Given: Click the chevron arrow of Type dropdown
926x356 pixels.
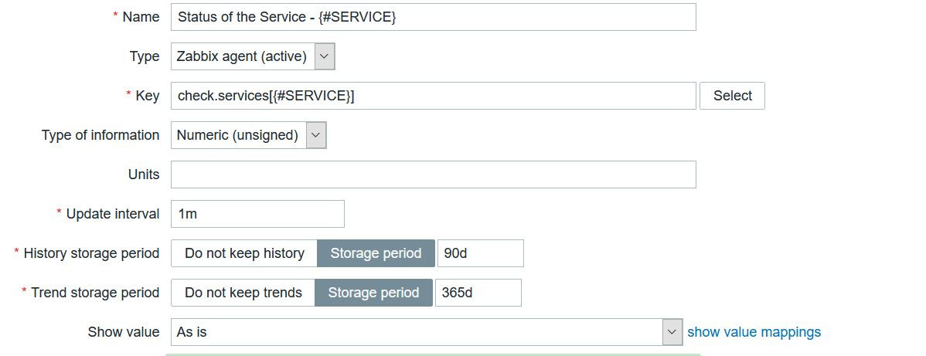Looking at the screenshot, I should [x=325, y=56].
